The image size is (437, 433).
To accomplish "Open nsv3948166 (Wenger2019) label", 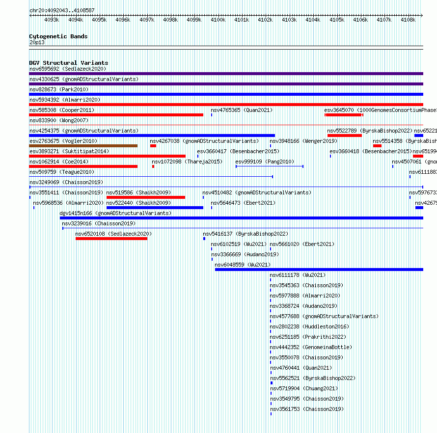I will click(x=303, y=141).
